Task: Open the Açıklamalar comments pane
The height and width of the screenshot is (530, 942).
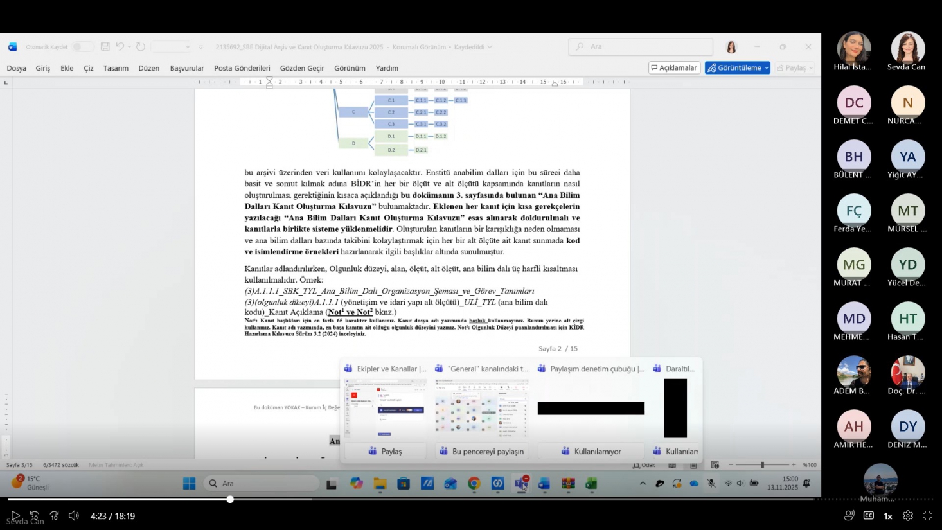Action: click(673, 68)
